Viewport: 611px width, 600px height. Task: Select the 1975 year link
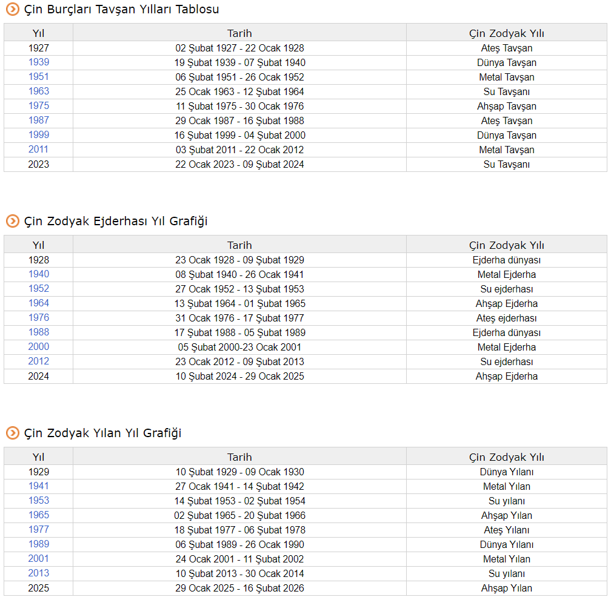coord(39,106)
